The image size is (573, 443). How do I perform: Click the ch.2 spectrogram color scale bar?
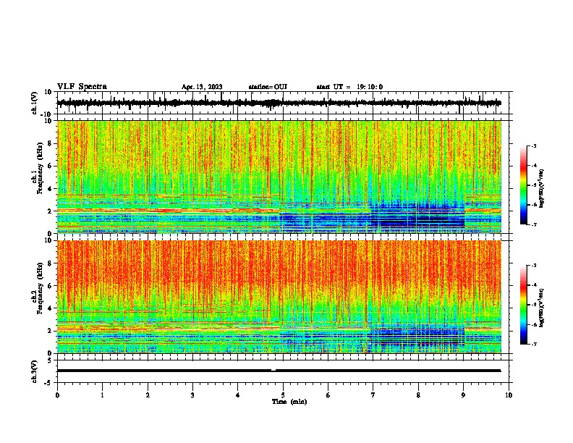pos(524,305)
